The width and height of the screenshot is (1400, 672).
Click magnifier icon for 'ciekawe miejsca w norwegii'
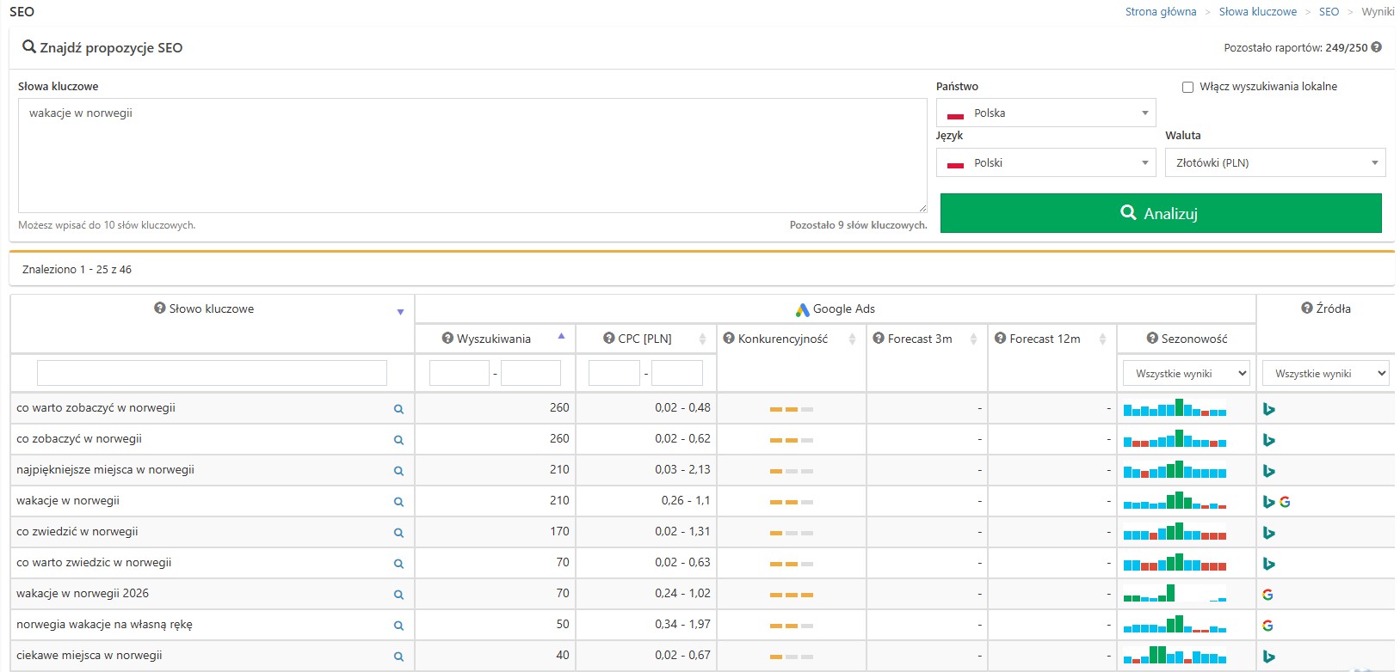[x=398, y=657]
